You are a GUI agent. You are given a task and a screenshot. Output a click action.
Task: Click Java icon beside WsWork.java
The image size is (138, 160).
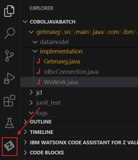[38, 82]
